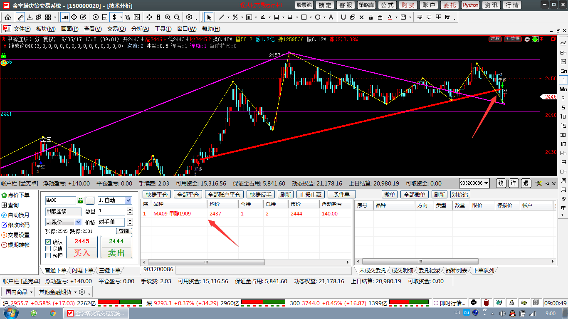
Task: Go to the home page icon
Action: pos(8,17)
